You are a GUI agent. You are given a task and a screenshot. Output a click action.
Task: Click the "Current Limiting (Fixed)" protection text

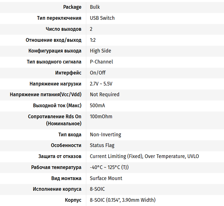112,156
